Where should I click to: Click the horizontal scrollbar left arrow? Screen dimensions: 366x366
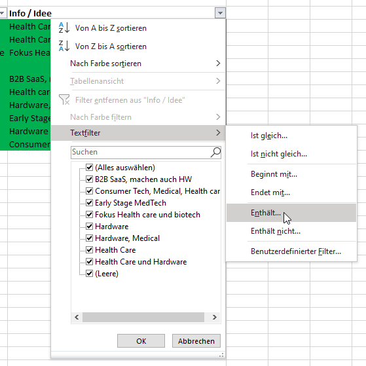(77, 317)
